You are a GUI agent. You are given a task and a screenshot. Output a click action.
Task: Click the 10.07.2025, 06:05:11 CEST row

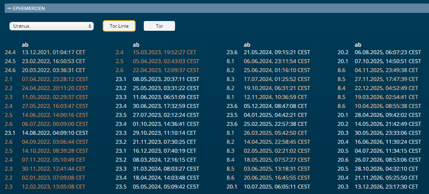[x=277, y=187]
